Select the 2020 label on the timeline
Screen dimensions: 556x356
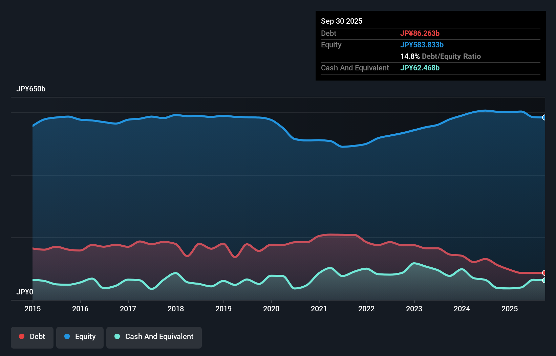point(271,309)
